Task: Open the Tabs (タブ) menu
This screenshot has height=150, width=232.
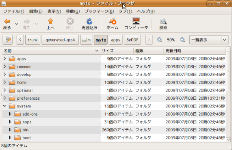Action: tap(126, 11)
